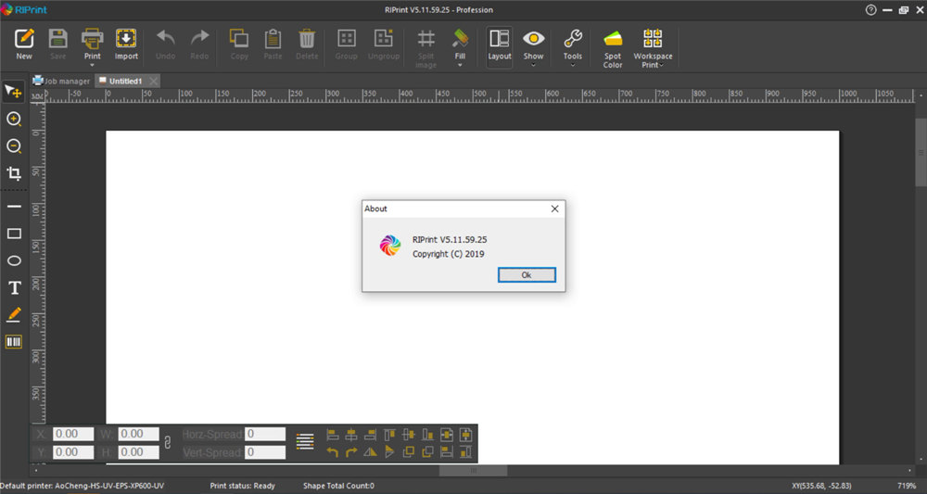Expand the Print dropdown arrow
Screen dimensions: 927x494
tap(92, 66)
